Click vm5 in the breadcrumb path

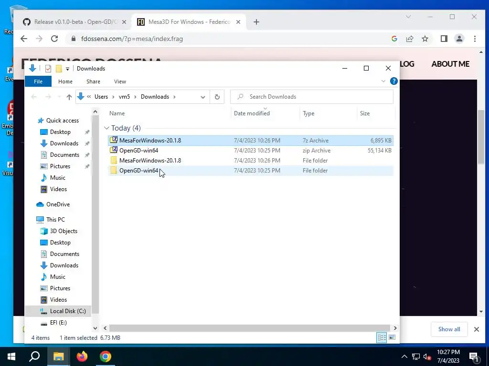tap(124, 97)
